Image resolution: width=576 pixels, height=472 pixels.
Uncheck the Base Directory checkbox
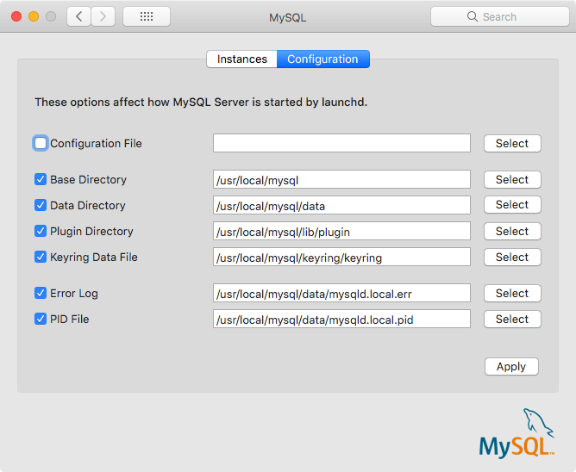[x=41, y=179]
